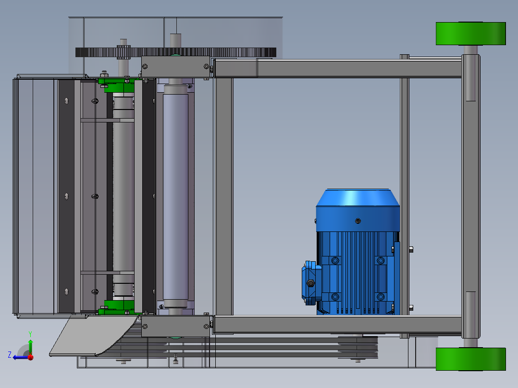This screenshot has height=388, width=518.
Task: Select the lower horizontal frame beam
Action: [338, 324]
